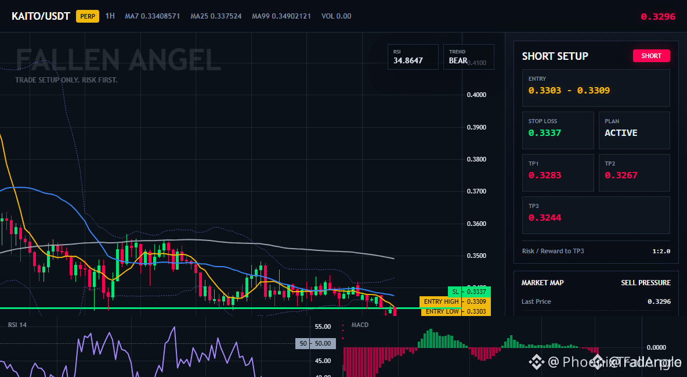
Task: Click the PLAN ACTIVE card
Action: pyautogui.click(x=634, y=130)
